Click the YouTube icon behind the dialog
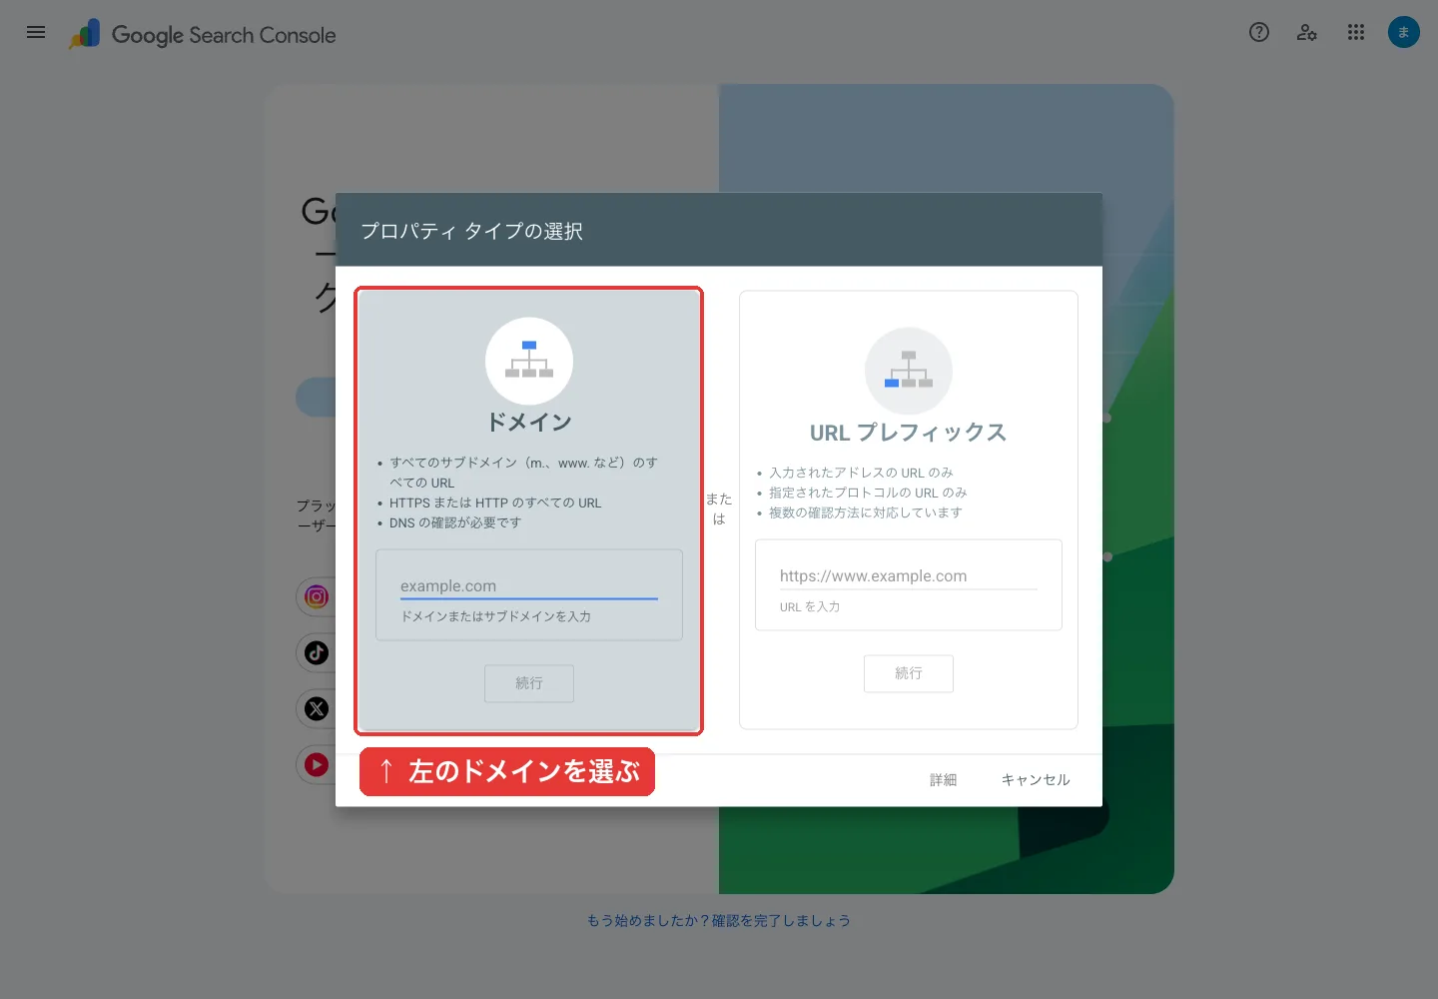 317,764
